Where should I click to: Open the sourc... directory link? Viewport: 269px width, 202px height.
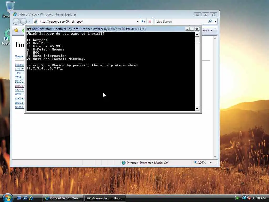pyautogui.click(x=19, y=103)
